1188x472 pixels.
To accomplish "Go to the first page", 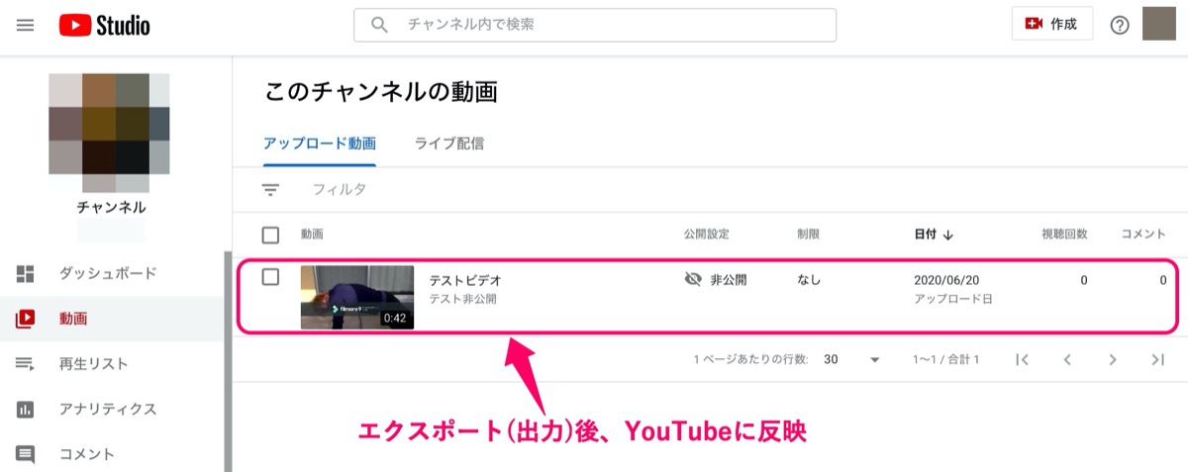I will click(x=1023, y=359).
